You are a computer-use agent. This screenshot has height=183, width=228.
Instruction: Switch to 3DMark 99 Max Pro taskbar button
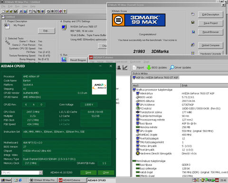click(x=43, y=180)
